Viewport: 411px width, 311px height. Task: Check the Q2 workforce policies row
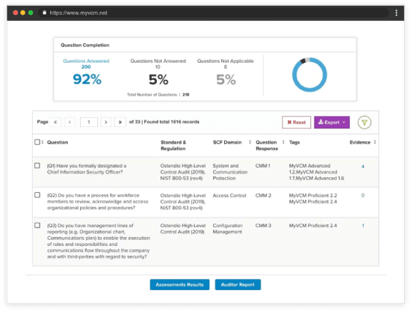tap(37, 195)
